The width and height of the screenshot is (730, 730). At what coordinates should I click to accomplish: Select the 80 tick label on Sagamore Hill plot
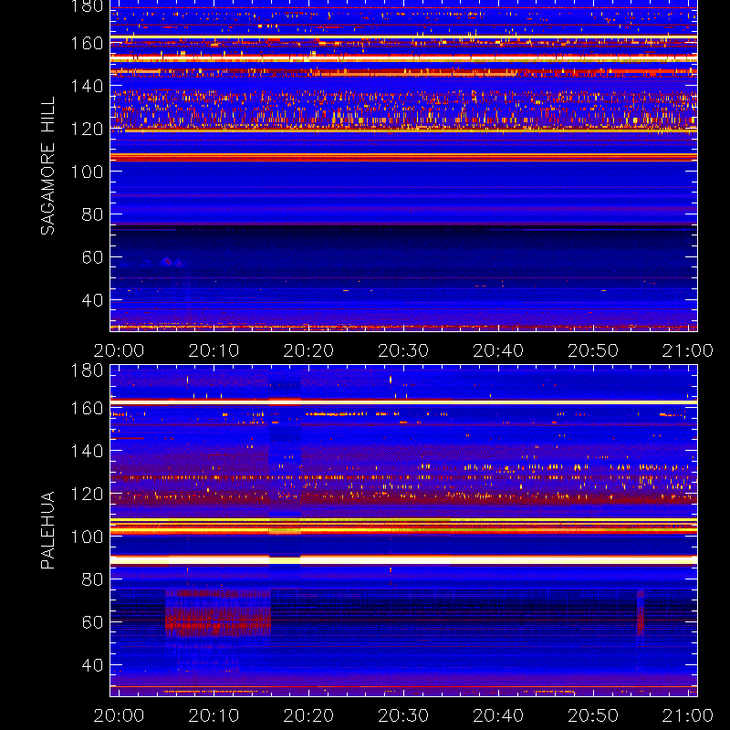click(92, 214)
